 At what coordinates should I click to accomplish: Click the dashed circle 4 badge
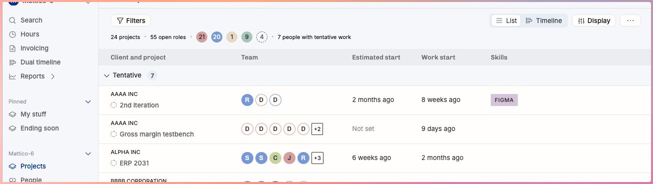pos(262,37)
